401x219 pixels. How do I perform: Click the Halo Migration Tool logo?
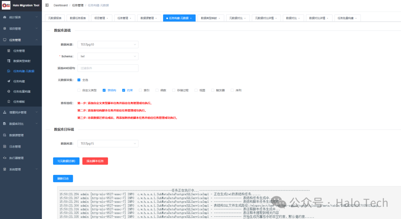click(x=6, y=5)
